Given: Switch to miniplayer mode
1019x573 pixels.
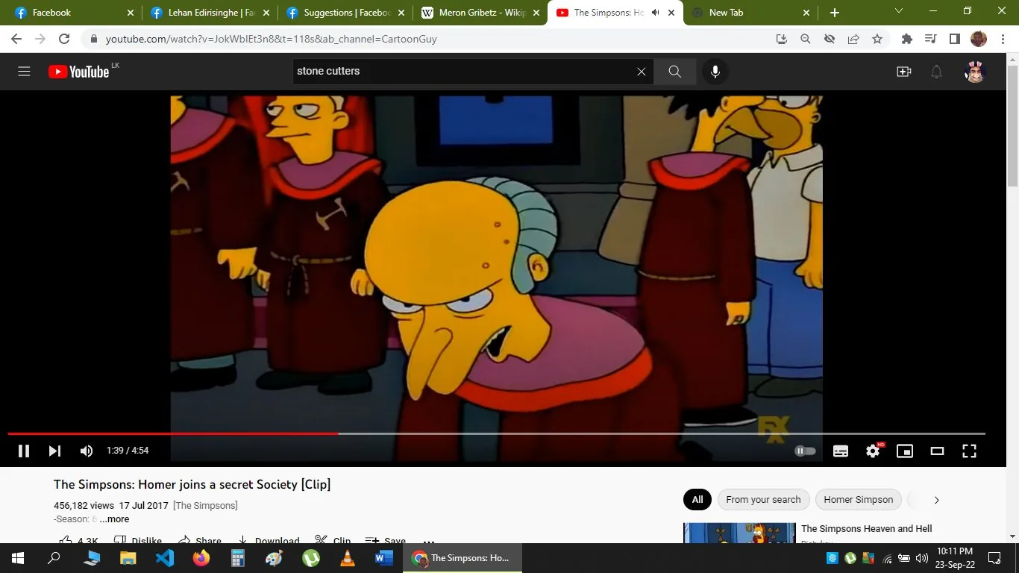Looking at the screenshot, I should tap(904, 451).
